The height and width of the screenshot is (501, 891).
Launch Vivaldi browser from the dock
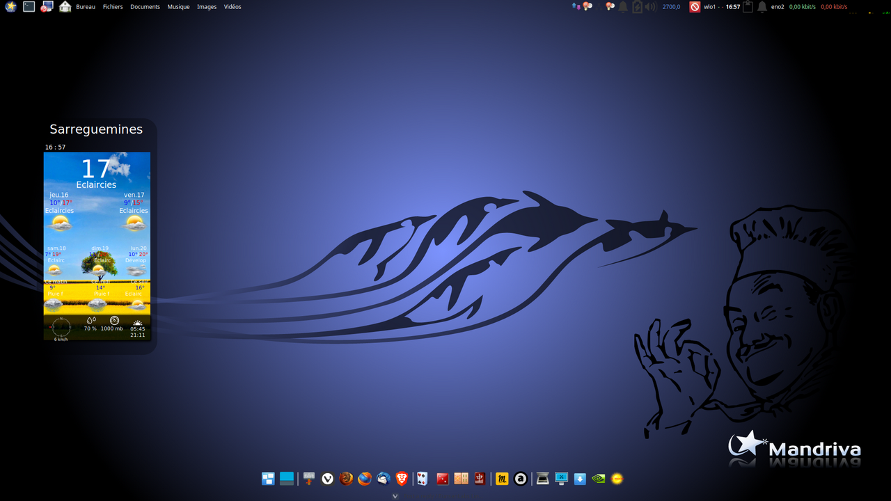coord(328,479)
